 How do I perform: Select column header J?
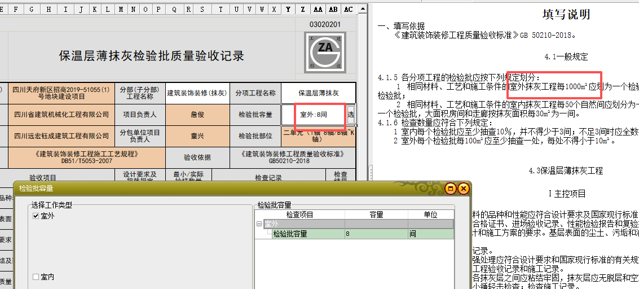(x=81, y=9)
